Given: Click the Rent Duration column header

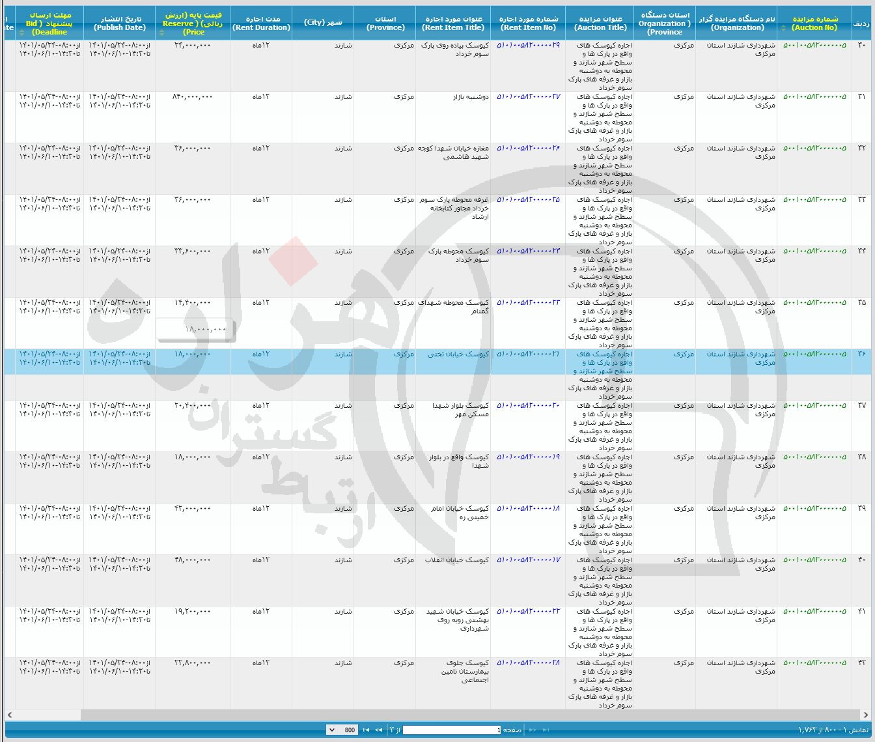Looking at the screenshot, I should [262, 23].
